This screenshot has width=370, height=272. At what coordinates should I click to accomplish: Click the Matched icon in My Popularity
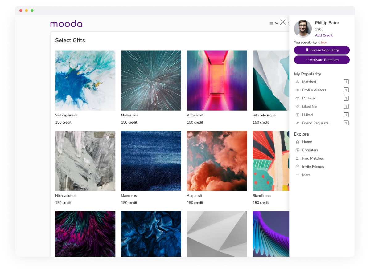(x=298, y=82)
